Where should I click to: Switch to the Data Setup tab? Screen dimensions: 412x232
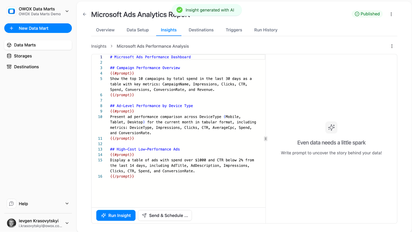coord(138,30)
